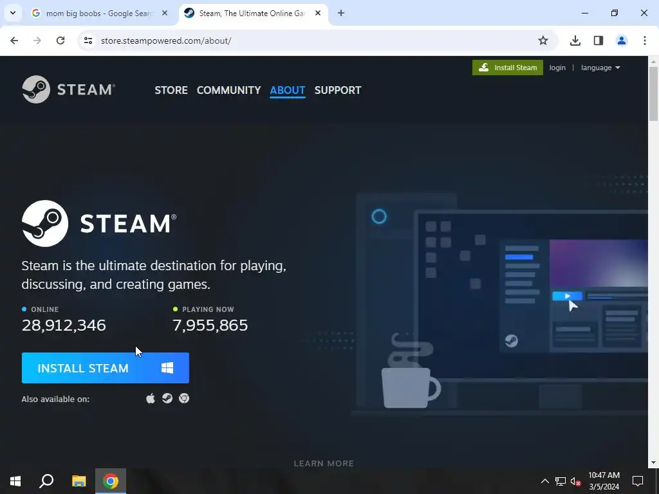
Task: Click the ONLINE count 28,912,346
Action: [x=64, y=325]
